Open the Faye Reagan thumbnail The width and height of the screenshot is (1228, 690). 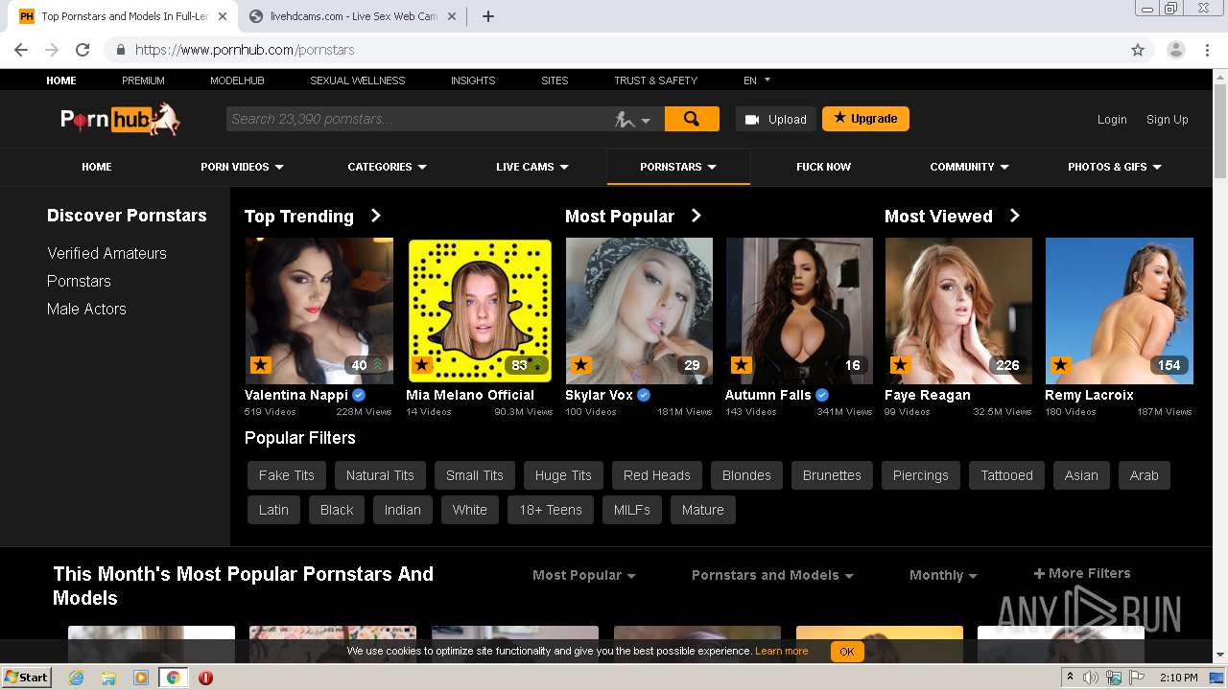(x=958, y=310)
